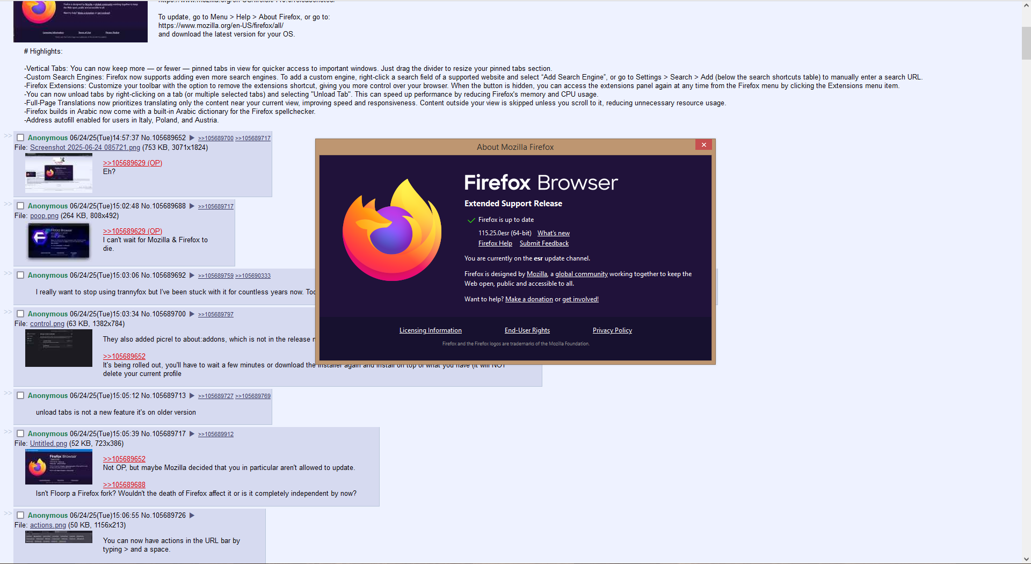Open the Firefox Help link
The height and width of the screenshot is (564, 1031).
click(495, 243)
